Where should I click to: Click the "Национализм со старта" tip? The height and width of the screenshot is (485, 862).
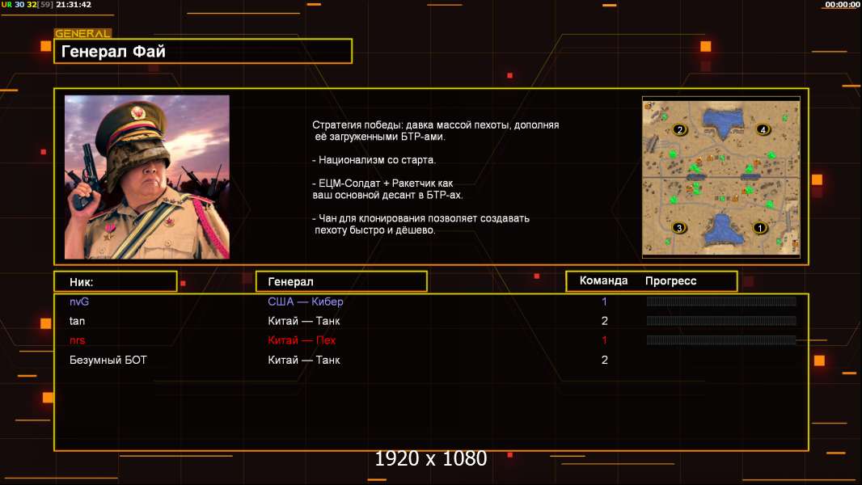(374, 160)
